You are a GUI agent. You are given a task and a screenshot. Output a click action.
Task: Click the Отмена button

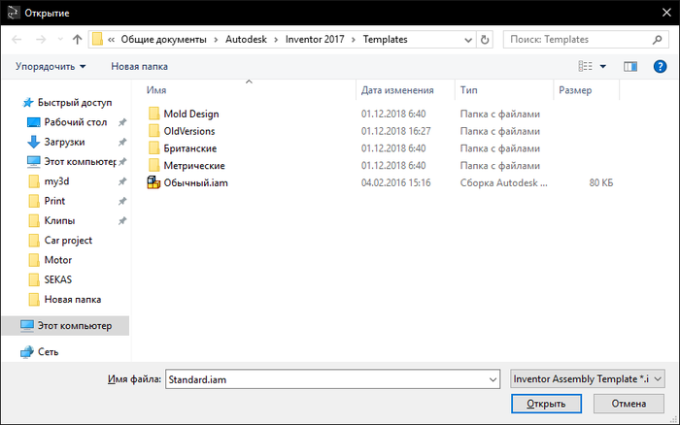[x=629, y=404]
